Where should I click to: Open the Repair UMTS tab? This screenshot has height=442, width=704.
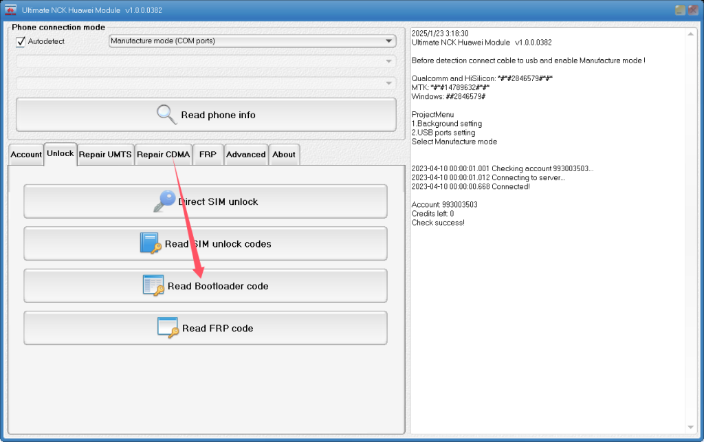point(105,155)
